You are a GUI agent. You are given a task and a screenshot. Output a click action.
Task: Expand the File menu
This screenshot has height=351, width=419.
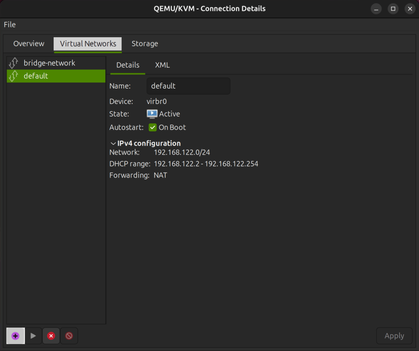click(9, 25)
